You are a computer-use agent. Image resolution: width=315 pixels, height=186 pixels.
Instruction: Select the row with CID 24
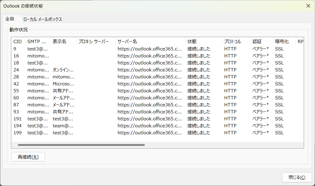click(x=157, y=70)
